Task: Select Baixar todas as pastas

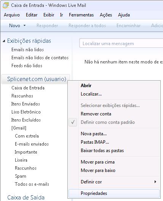Action: tap(102, 151)
